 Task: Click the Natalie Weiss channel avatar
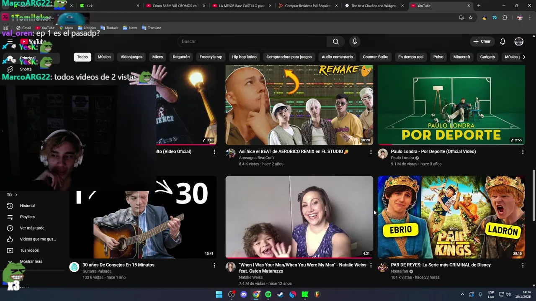click(231, 267)
